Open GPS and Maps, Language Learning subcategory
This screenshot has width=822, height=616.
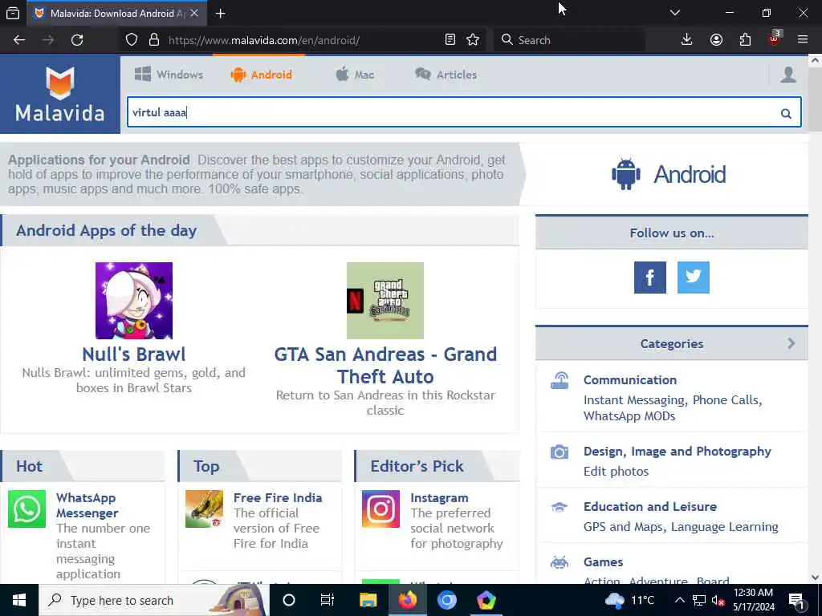[x=681, y=526]
